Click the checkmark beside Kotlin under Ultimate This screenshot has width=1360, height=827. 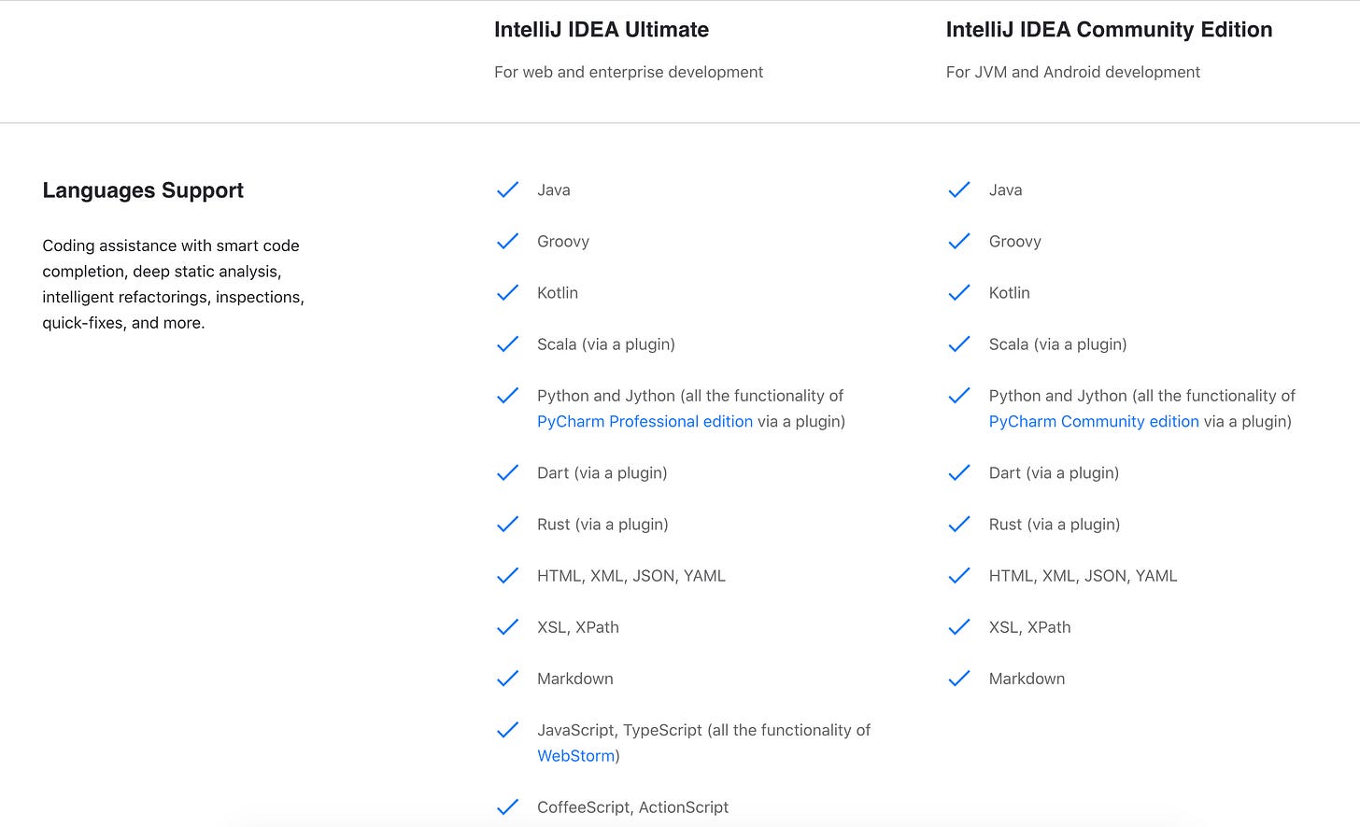pyautogui.click(x=507, y=293)
